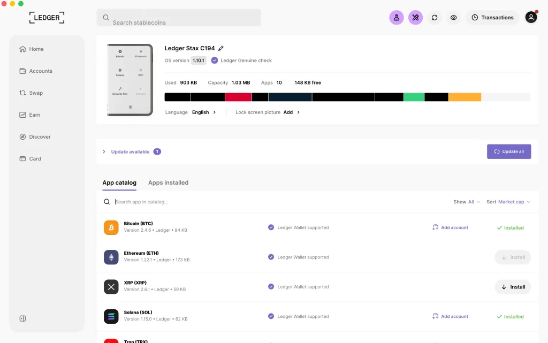Click the Solana Ledger Wallet supported checkmark
548x343 pixels.
[x=271, y=316]
